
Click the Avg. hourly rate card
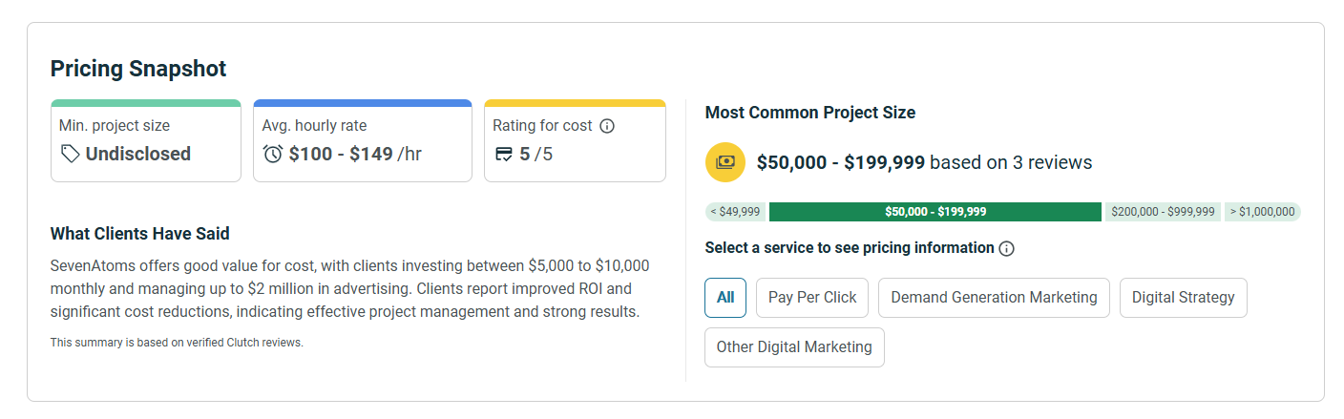(x=362, y=140)
